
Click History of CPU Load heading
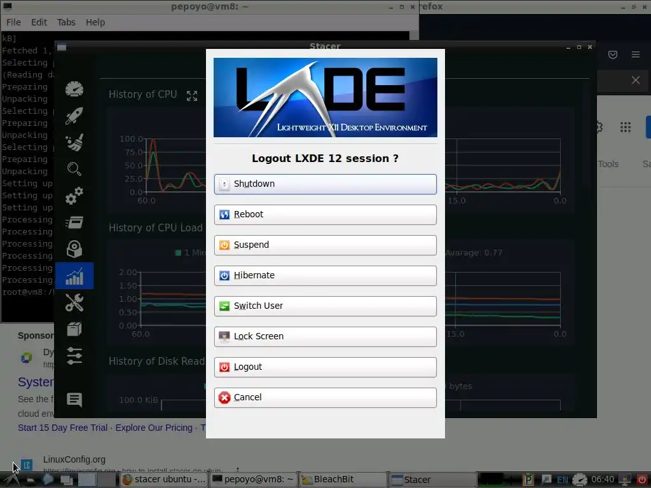click(x=156, y=227)
